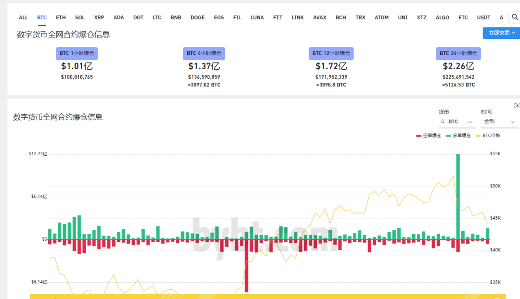Click the $1.72亿 headline figure
This screenshot has height=299, width=520.
pyautogui.click(x=331, y=66)
